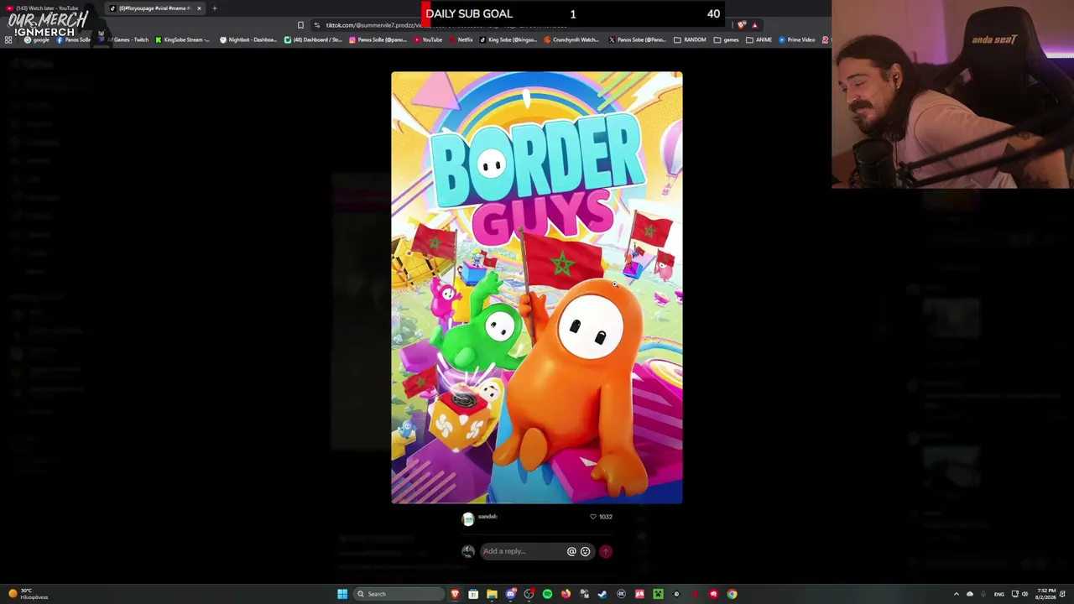
Task: Open the volume control in system tray
Action: coord(1024,594)
